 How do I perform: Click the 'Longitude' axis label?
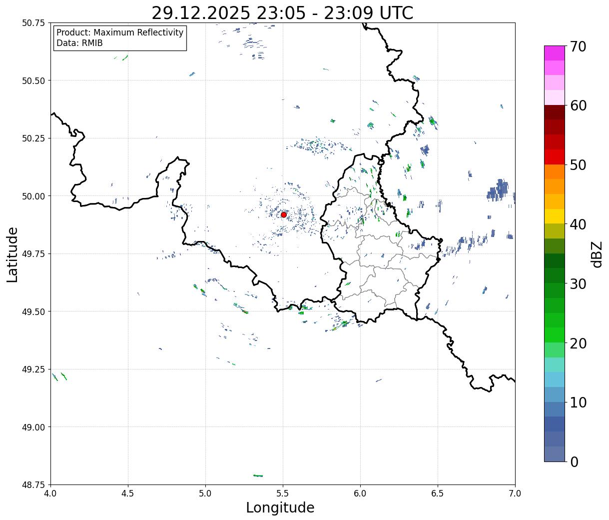coord(280,507)
